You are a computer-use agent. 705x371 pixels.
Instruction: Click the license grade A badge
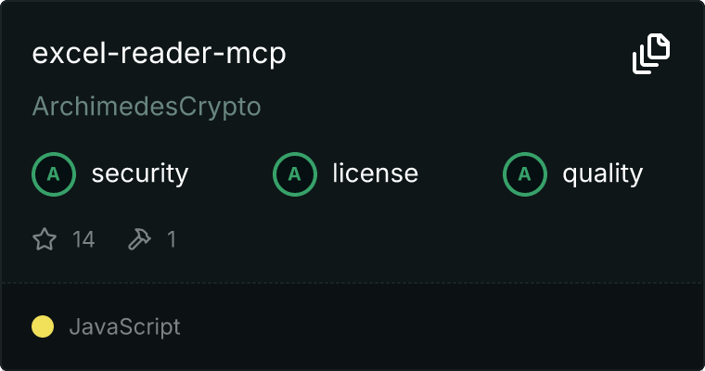click(x=295, y=174)
